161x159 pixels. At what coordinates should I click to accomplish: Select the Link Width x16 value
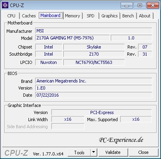click(68, 120)
